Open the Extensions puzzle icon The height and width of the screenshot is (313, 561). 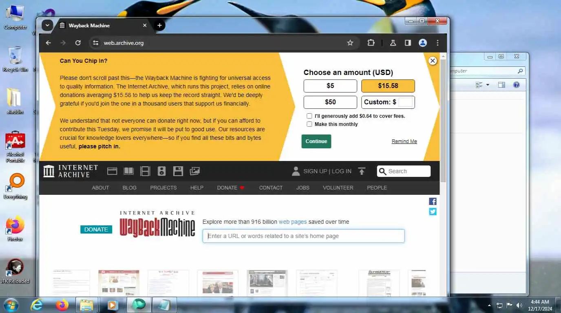(x=371, y=43)
